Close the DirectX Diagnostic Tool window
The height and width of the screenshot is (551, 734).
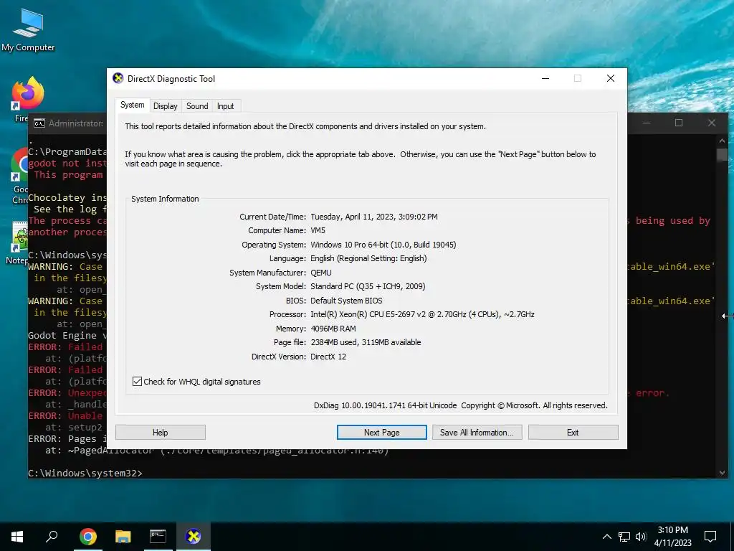point(611,78)
